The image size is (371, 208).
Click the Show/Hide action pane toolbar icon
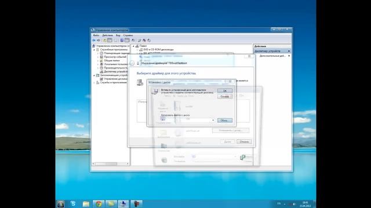[x=127, y=40]
